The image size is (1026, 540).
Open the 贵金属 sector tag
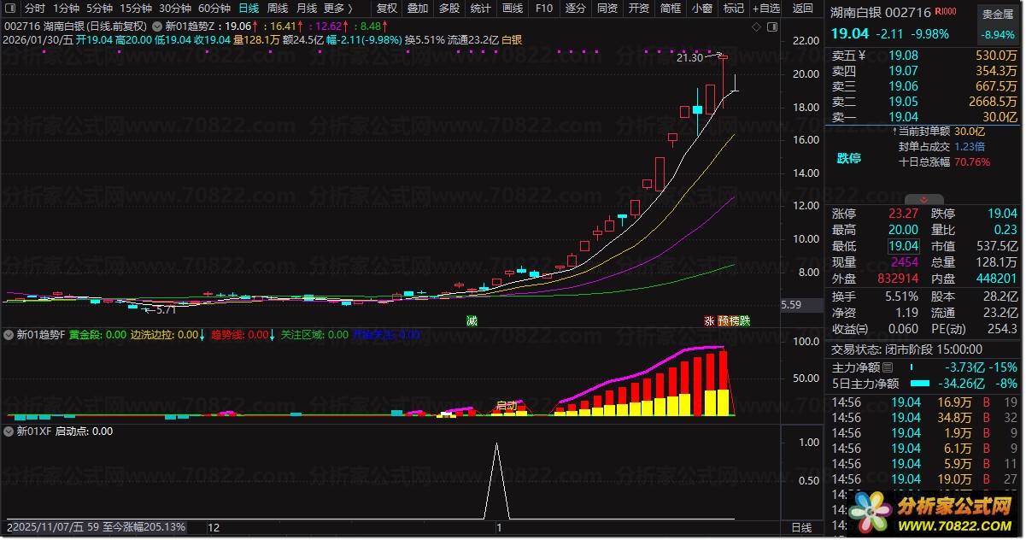point(998,13)
